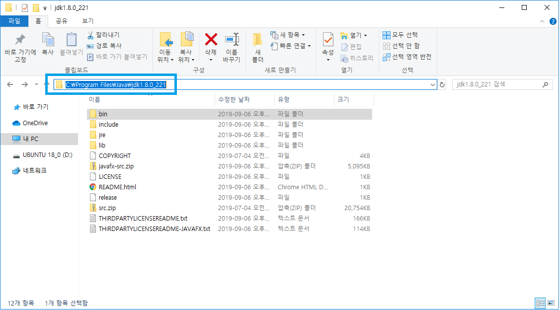Click Copy path (경로 복사)
This screenshot has width=560, height=310.
click(104, 46)
